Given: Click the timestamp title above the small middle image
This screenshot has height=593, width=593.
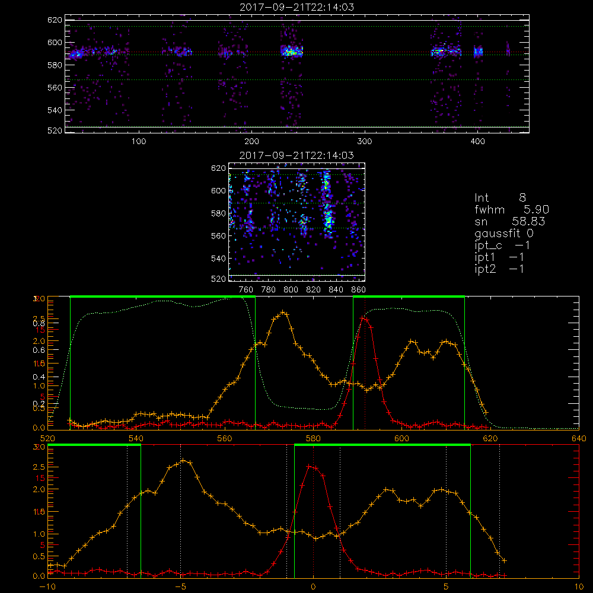Looking at the screenshot, I should tap(297, 155).
